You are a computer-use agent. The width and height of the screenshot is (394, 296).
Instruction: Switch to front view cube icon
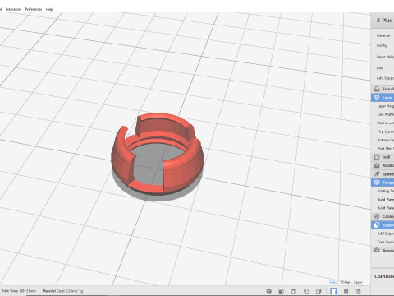[281, 291]
